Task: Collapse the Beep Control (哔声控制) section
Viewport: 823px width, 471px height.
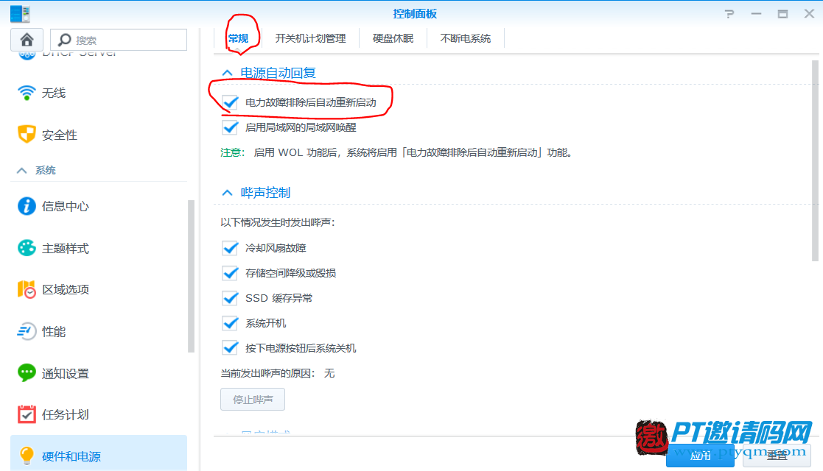Action: click(227, 193)
